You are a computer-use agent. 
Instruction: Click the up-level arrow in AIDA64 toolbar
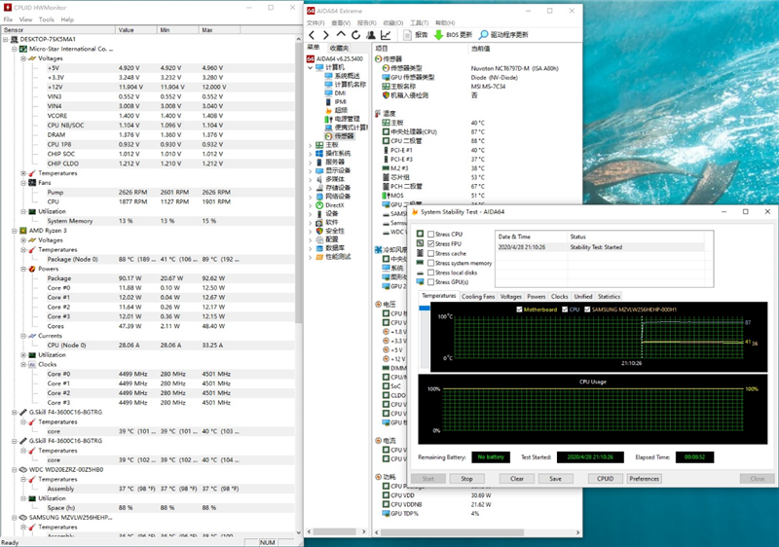[341, 35]
